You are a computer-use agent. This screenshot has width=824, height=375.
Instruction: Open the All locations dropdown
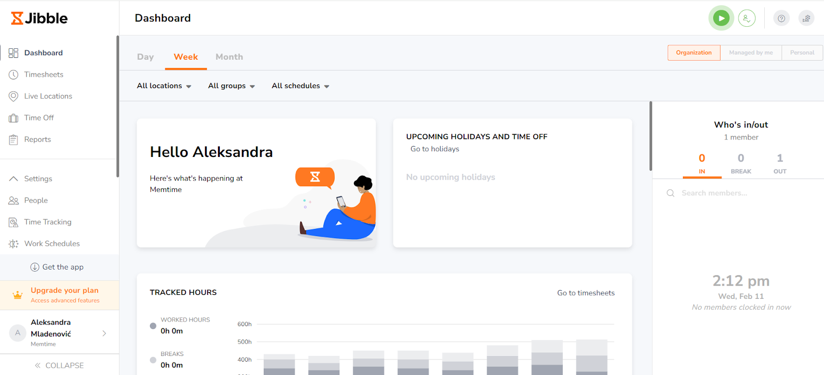click(x=164, y=86)
